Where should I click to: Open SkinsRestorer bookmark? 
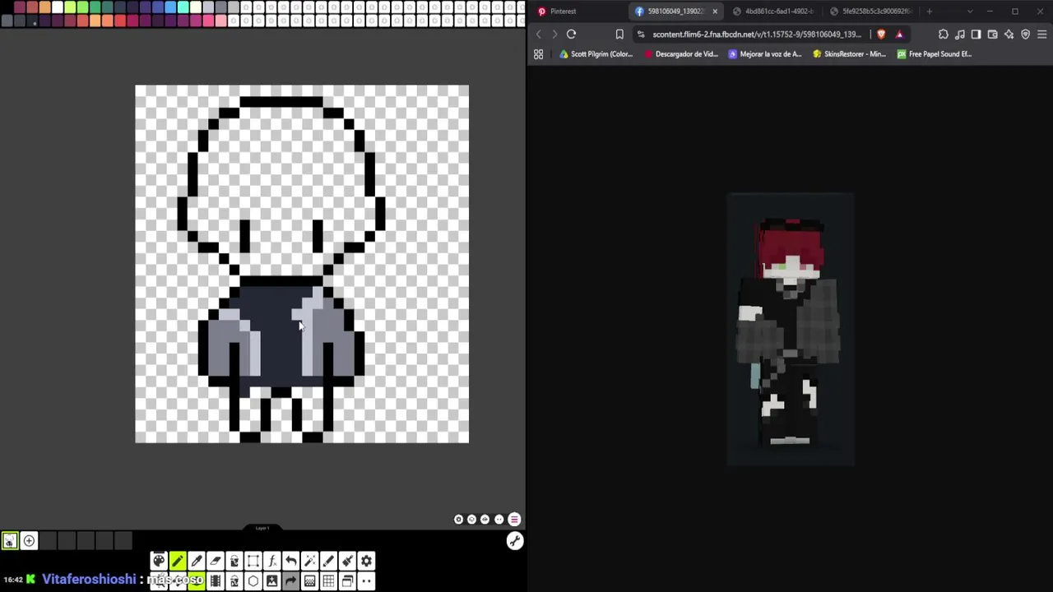[x=849, y=54]
